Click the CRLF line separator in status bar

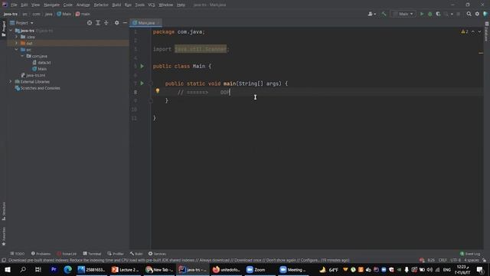(x=443, y=260)
